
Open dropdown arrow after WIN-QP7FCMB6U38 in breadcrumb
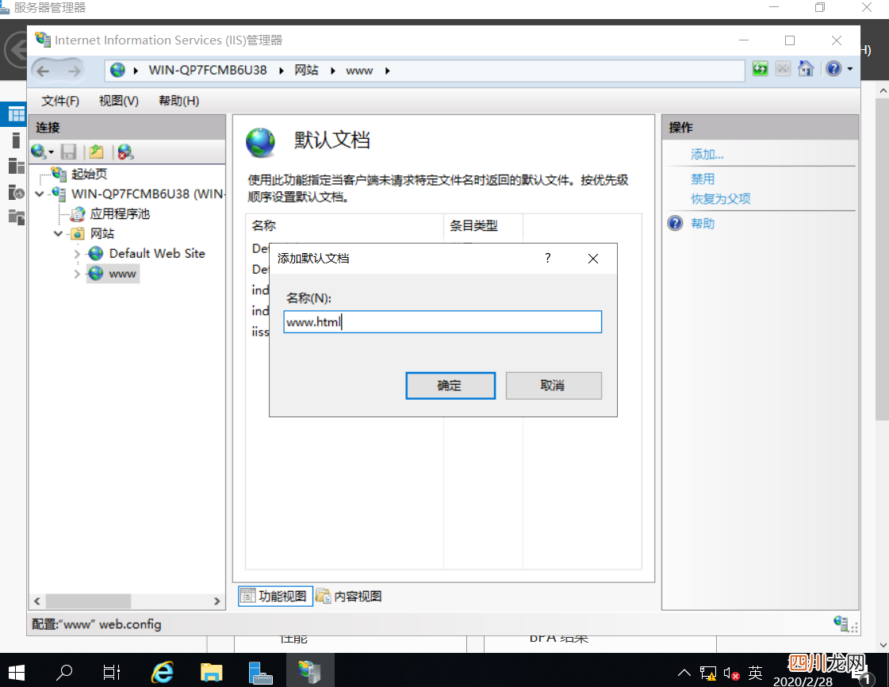[282, 71]
